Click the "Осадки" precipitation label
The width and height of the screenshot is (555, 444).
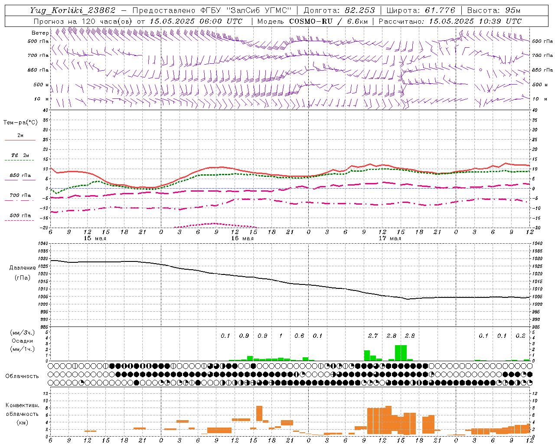pos(23,341)
